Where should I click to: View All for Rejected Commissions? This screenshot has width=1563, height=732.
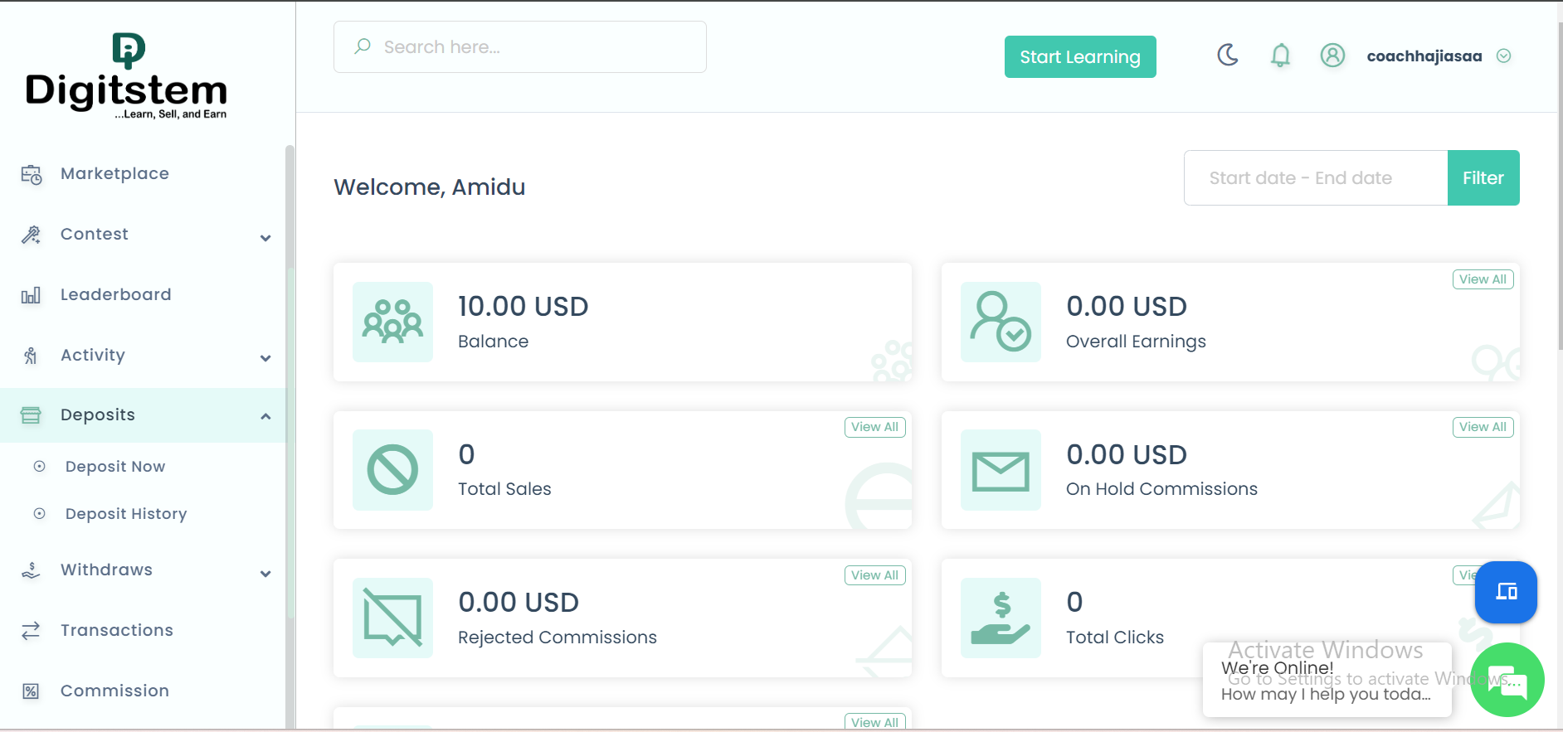click(x=874, y=575)
